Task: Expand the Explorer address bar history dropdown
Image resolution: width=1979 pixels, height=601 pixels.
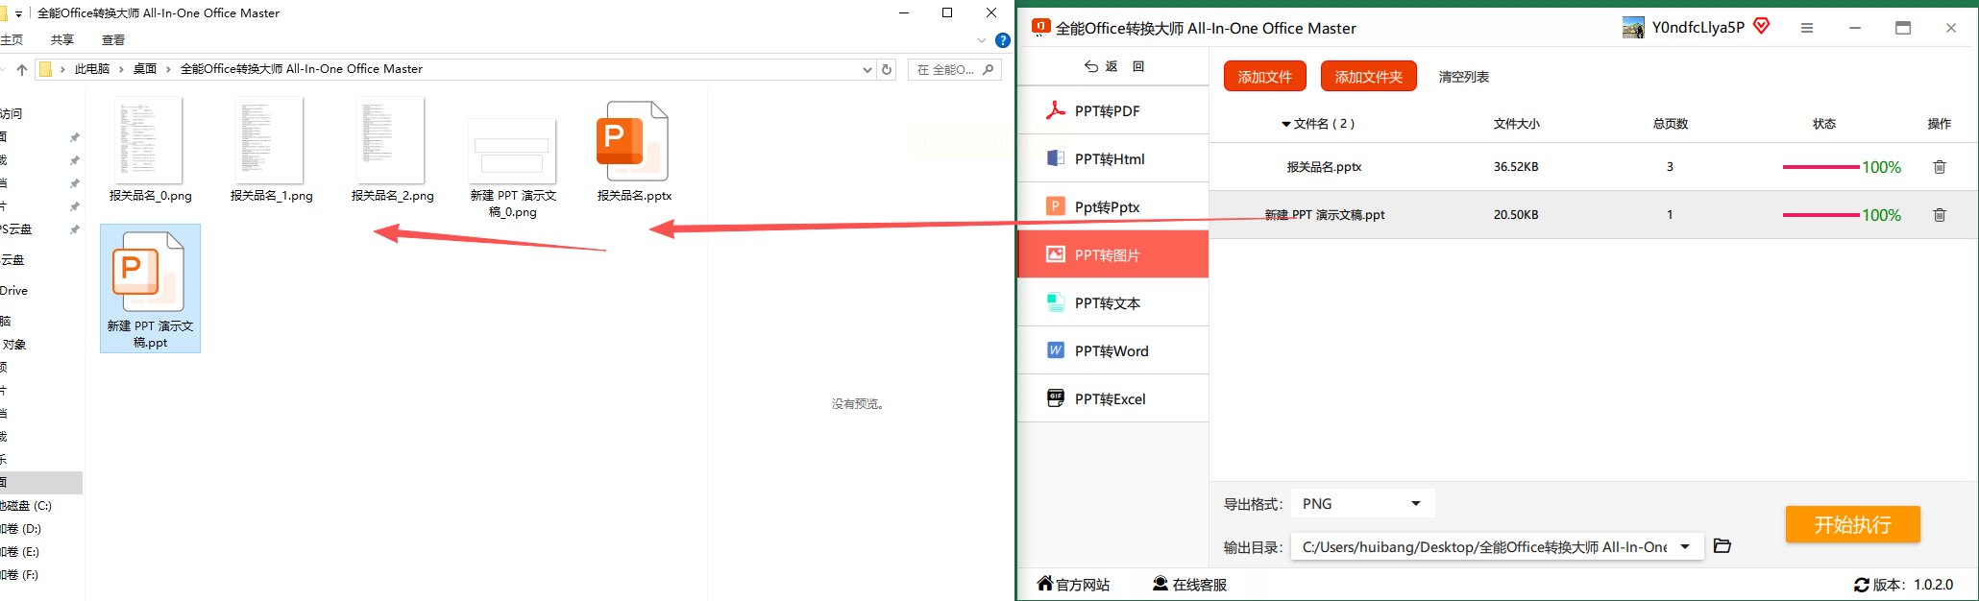Action: (867, 69)
